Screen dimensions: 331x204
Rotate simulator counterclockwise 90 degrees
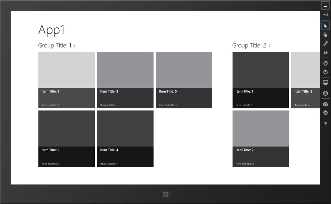click(x=326, y=72)
